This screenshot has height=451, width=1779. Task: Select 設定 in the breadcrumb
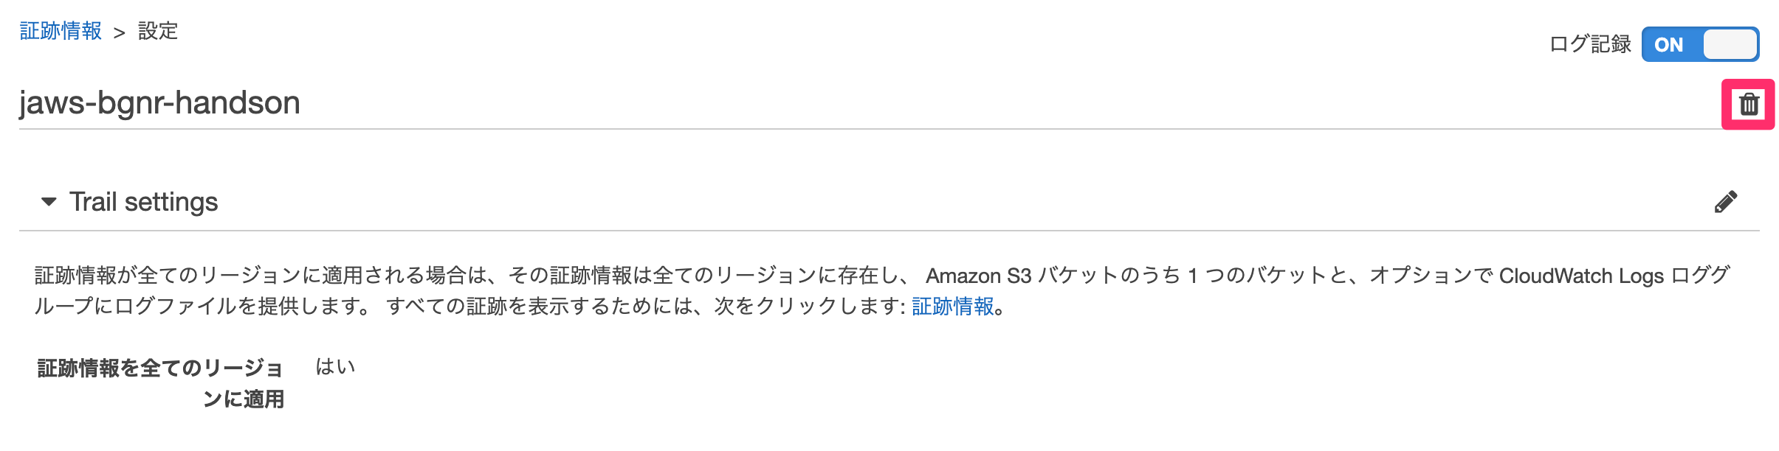(x=157, y=32)
